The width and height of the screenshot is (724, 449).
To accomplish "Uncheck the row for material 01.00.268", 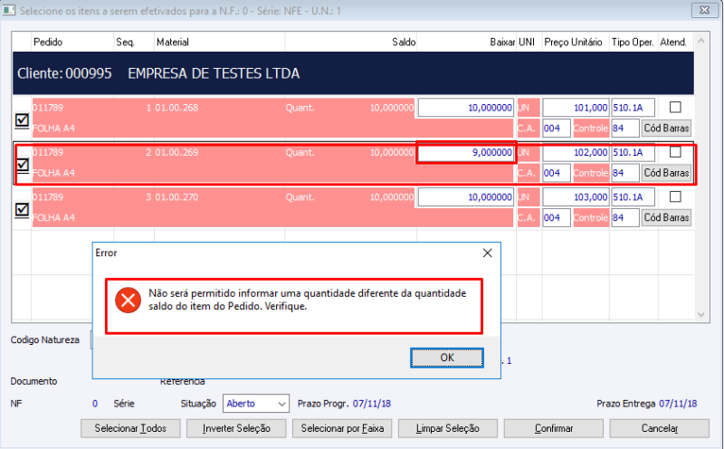I will (22, 120).
